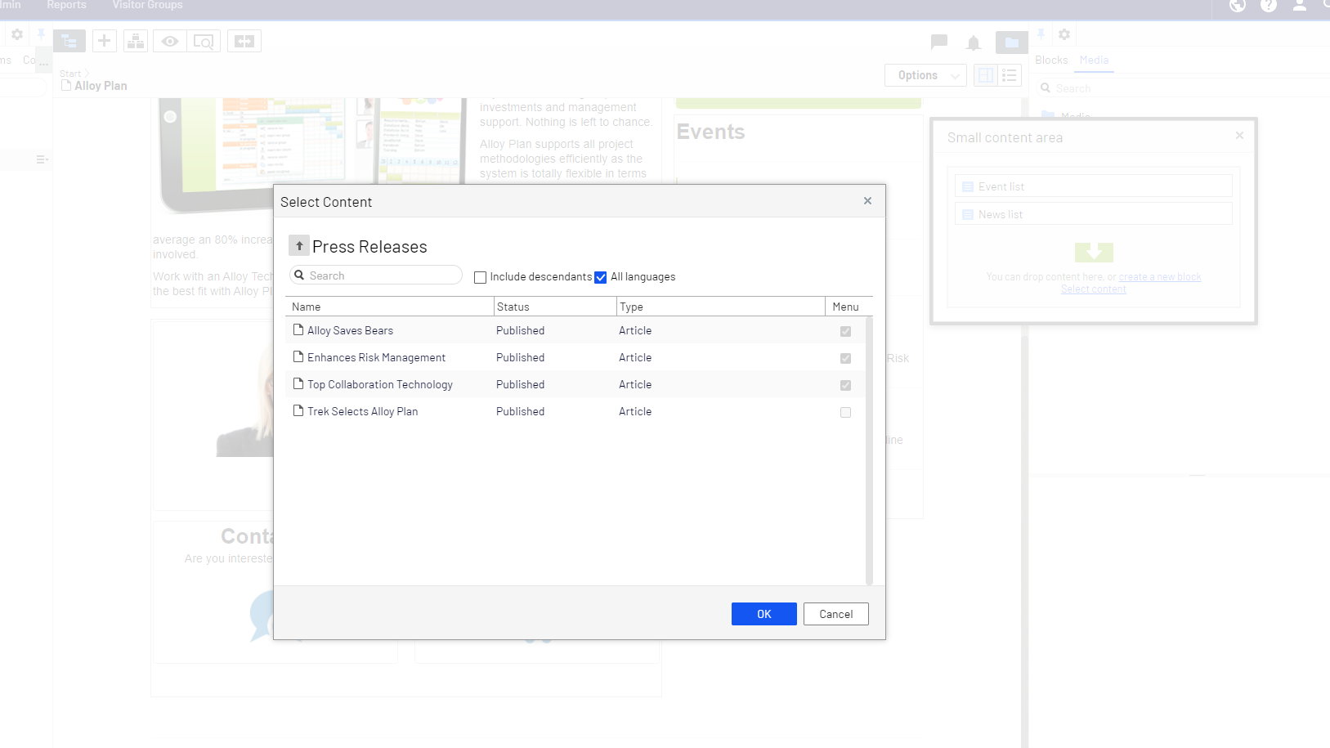Toggle Menu checkbox for Trek Selects Alloy Plan

[x=845, y=412]
